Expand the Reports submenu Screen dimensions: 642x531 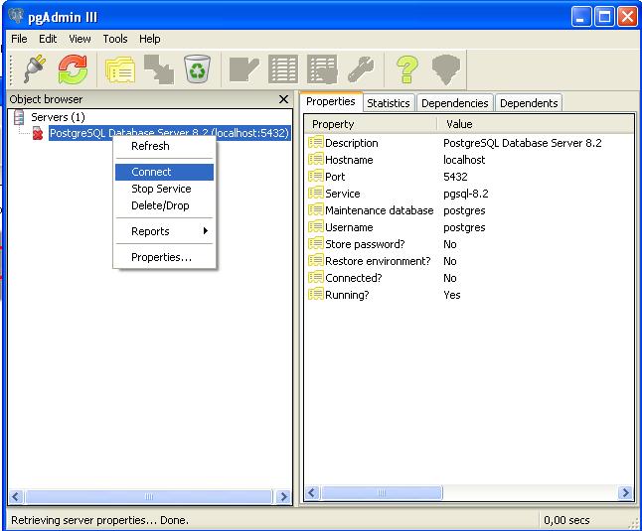[164, 231]
